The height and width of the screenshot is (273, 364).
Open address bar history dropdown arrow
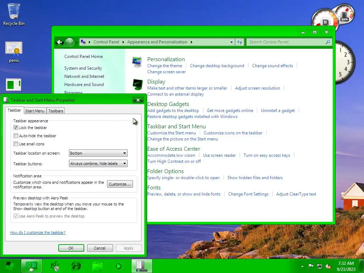coord(231,42)
